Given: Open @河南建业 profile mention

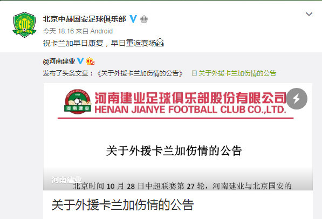Looking at the screenshot, I should tap(59, 61).
